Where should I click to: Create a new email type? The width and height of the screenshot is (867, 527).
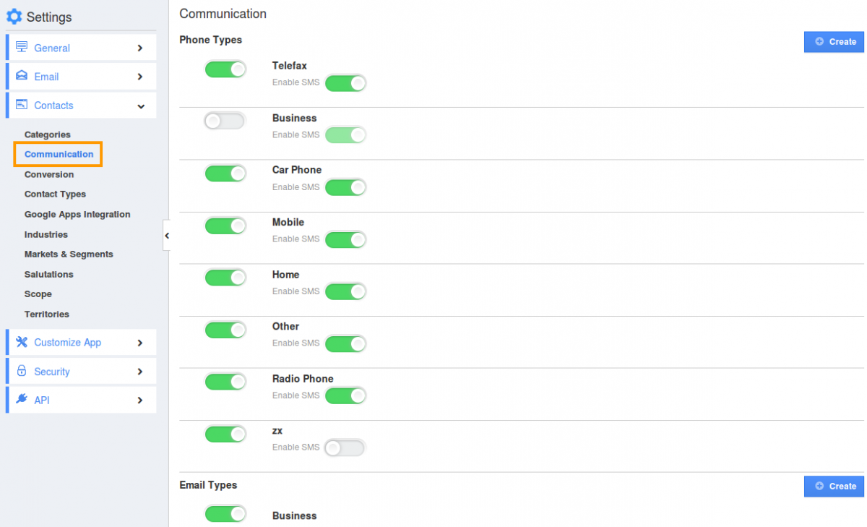tap(834, 487)
